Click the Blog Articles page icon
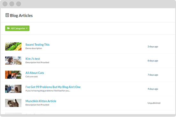This screenshot has height=117, width=176. click(7, 15)
